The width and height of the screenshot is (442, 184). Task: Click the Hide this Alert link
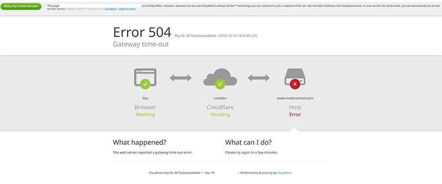pyautogui.click(x=127, y=9)
